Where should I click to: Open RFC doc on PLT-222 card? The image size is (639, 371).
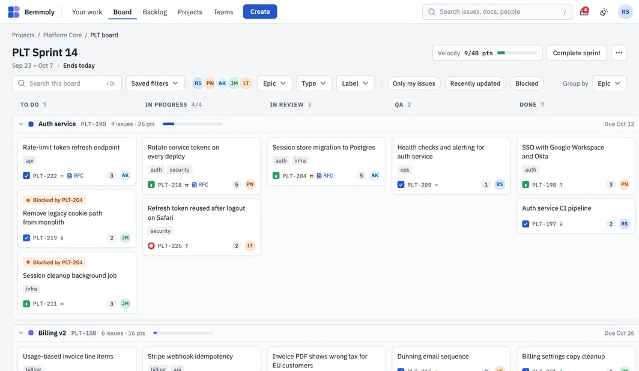click(x=76, y=176)
